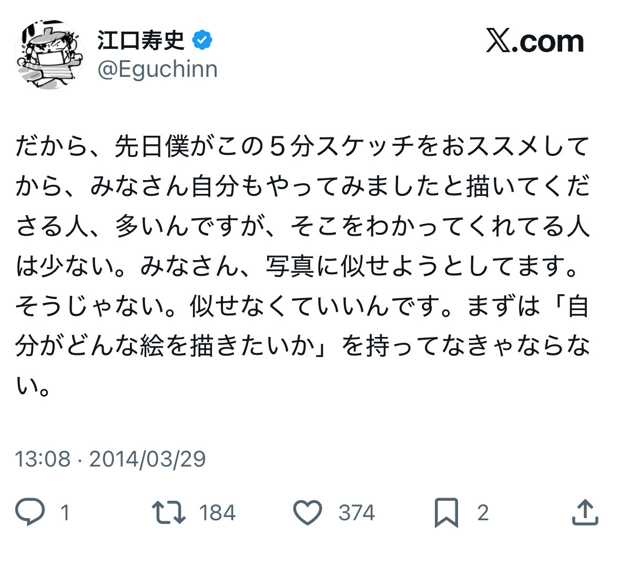The height and width of the screenshot is (565, 620).
Task: Like the post with the heart icon
Action: (x=308, y=512)
